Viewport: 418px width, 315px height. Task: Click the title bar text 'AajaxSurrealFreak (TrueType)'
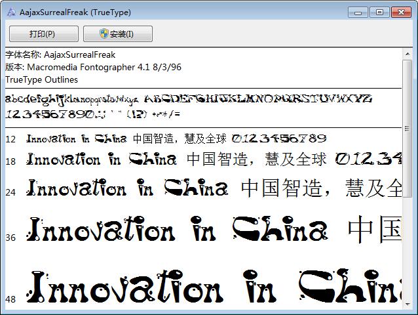75,12
